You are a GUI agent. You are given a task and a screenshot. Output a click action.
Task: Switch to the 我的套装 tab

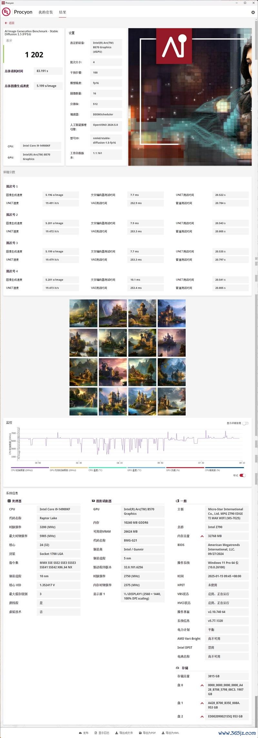[x=45, y=12]
